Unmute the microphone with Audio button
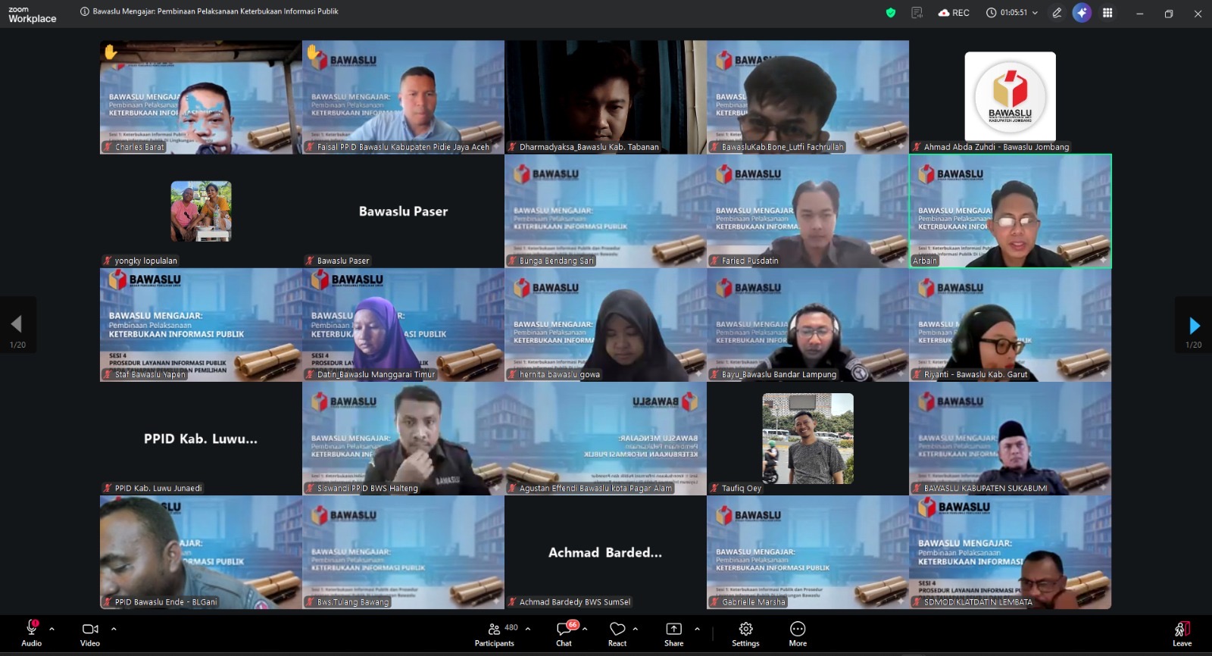The width and height of the screenshot is (1212, 656). (x=32, y=634)
